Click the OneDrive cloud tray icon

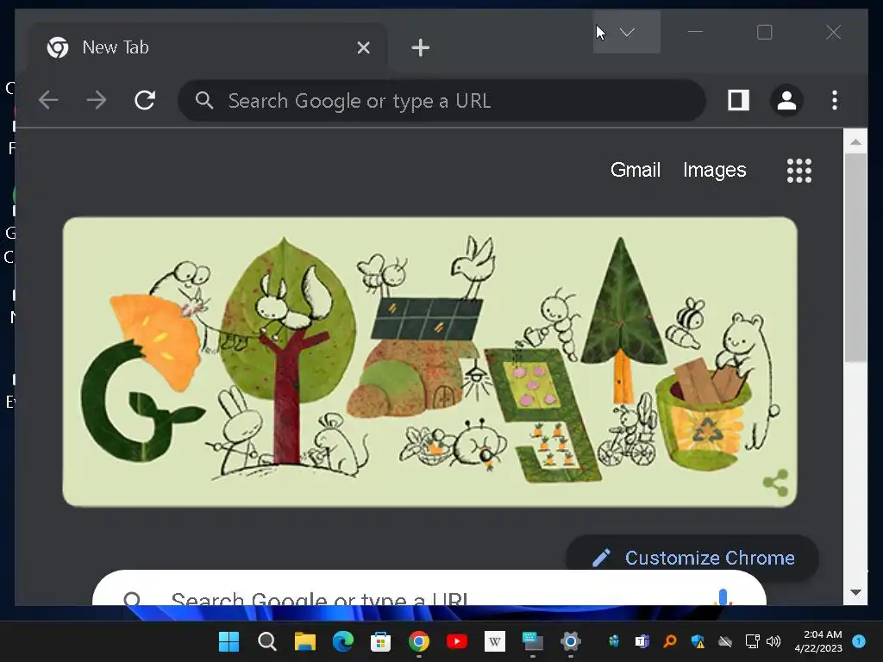[725, 641]
